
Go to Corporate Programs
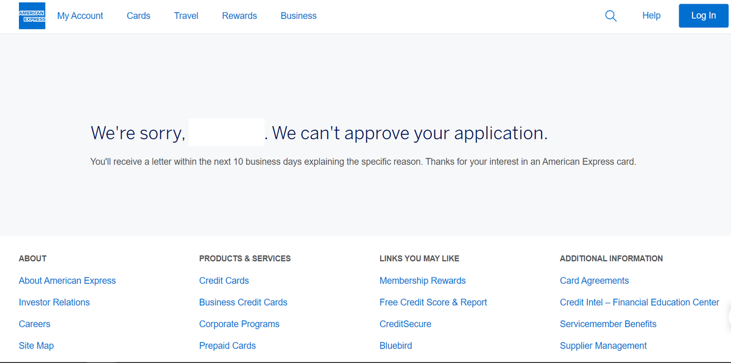(239, 324)
